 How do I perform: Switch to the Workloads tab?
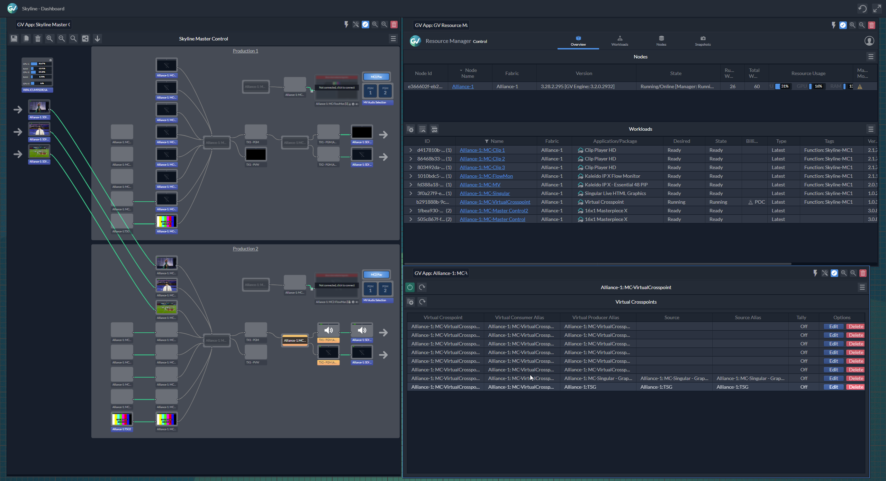tap(620, 41)
